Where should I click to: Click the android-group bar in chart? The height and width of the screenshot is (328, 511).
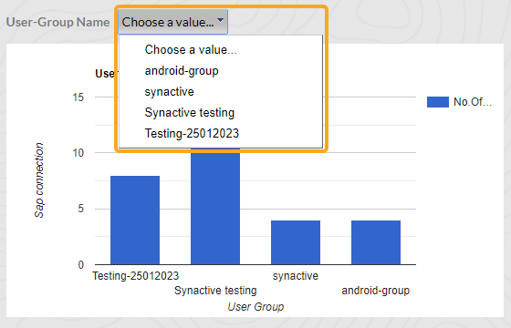tap(376, 242)
